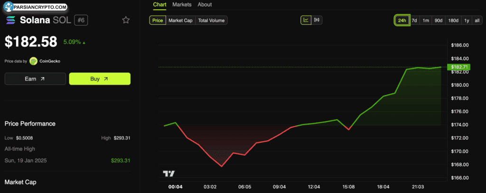Click the green $293.31 all-time high value
The height and width of the screenshot is (193, 486).
(121, 160)
